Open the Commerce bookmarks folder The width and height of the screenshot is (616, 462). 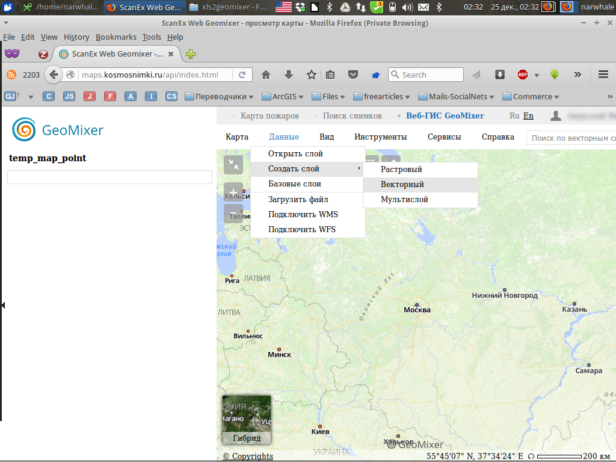point(531,97)
